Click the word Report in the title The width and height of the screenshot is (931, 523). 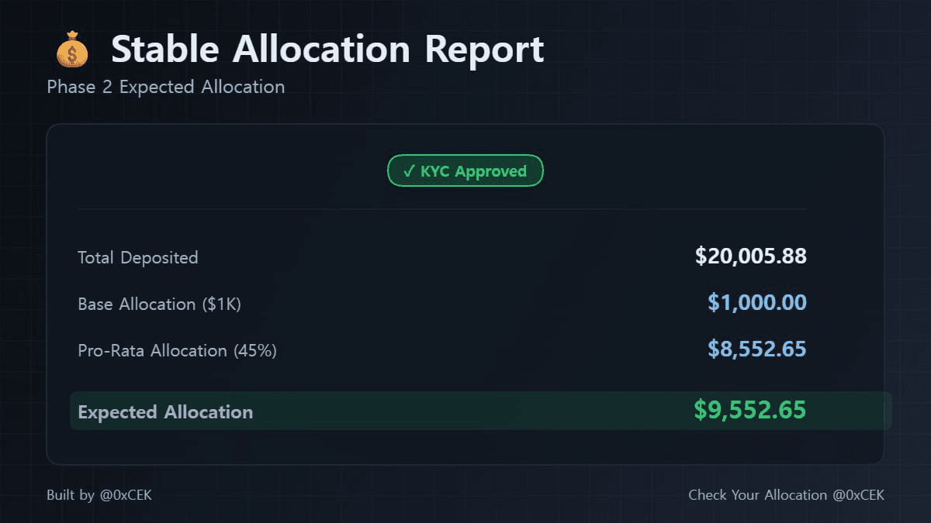484,50
